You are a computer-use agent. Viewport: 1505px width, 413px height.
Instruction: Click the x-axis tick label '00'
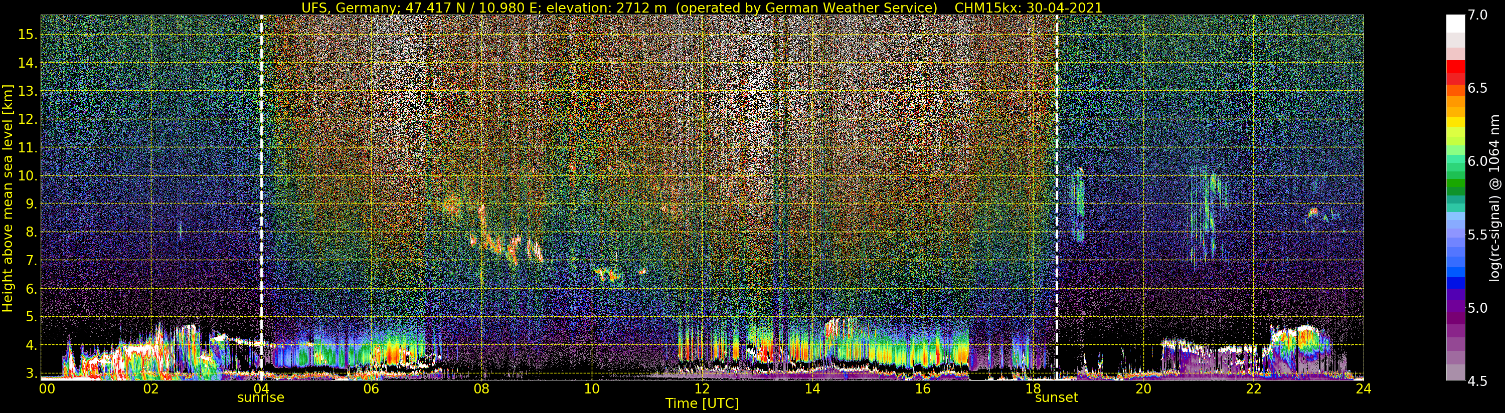47,389
